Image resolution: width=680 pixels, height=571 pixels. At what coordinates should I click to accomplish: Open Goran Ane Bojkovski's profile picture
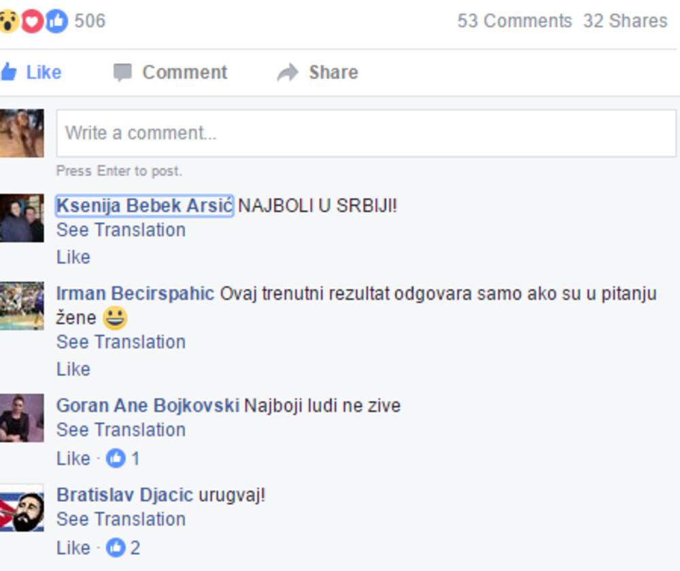(22, 417)
